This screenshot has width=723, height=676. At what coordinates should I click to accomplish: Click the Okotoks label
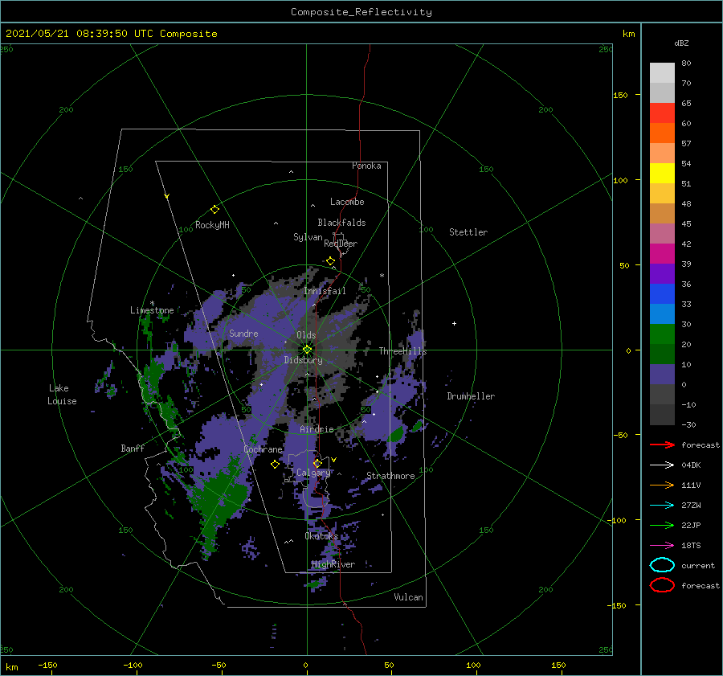321,536
